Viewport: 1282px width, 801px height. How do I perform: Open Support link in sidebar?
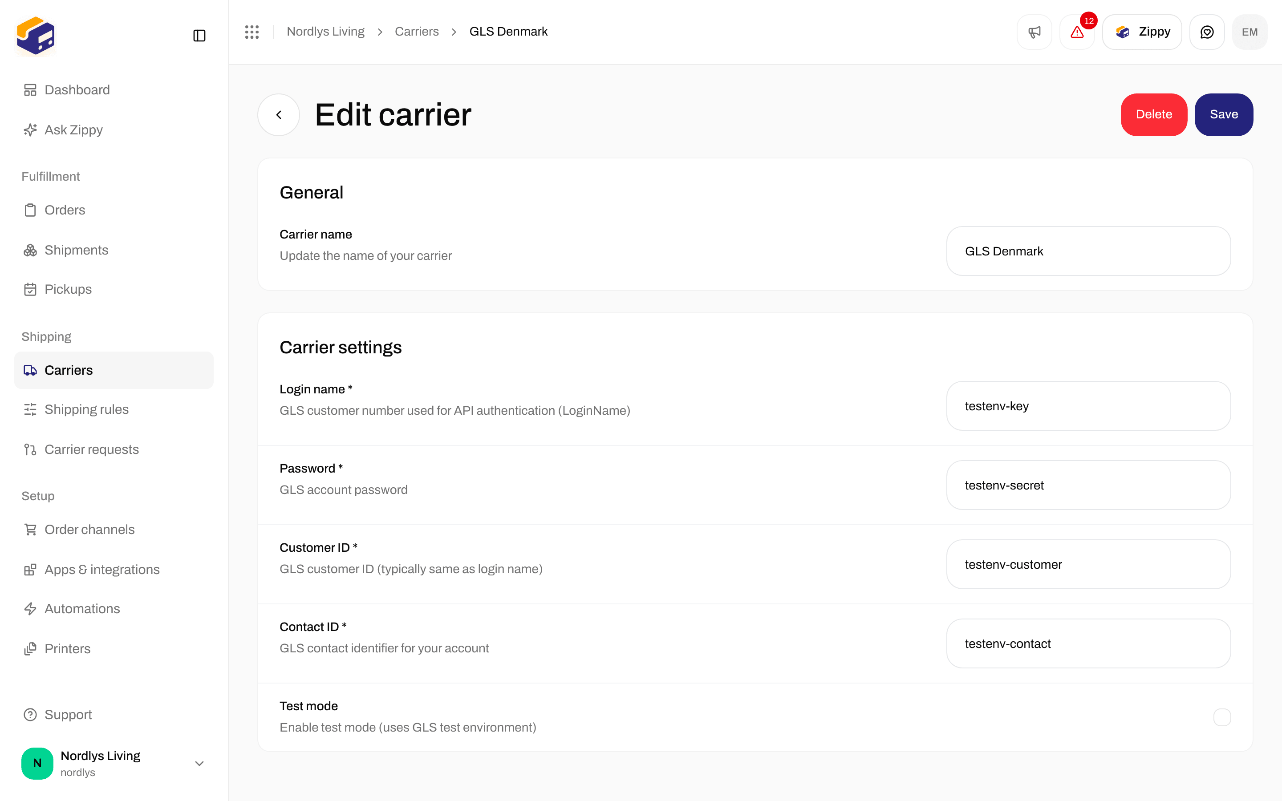click(114, 715)
